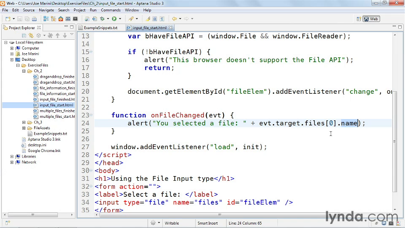
Task: Click the cube icon in Project Explorer toolbar
Action: [x=38, y=35]
